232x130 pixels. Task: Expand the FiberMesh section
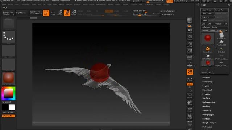pyautogui.click(x=207, y=90)
